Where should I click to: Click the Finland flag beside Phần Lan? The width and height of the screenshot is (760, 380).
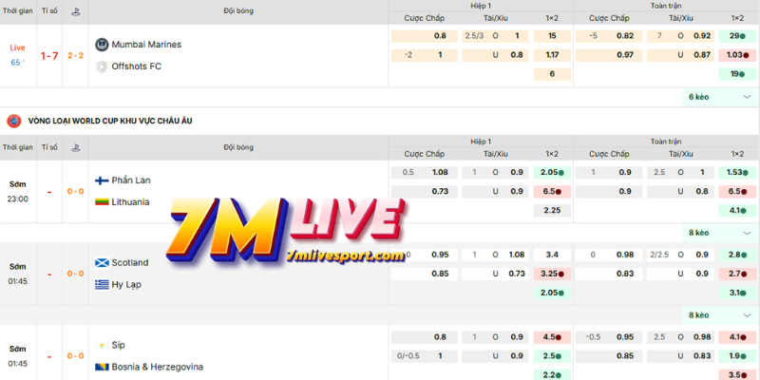pyautogui.click(x=103, y=180)
